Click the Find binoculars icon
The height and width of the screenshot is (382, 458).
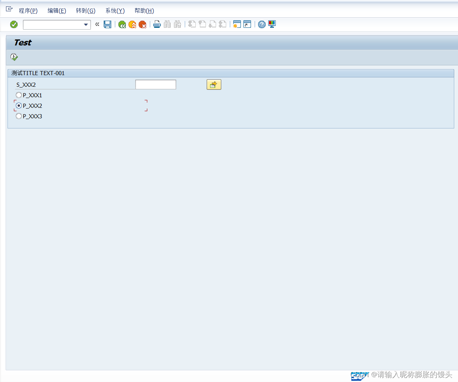click(167, 24)
